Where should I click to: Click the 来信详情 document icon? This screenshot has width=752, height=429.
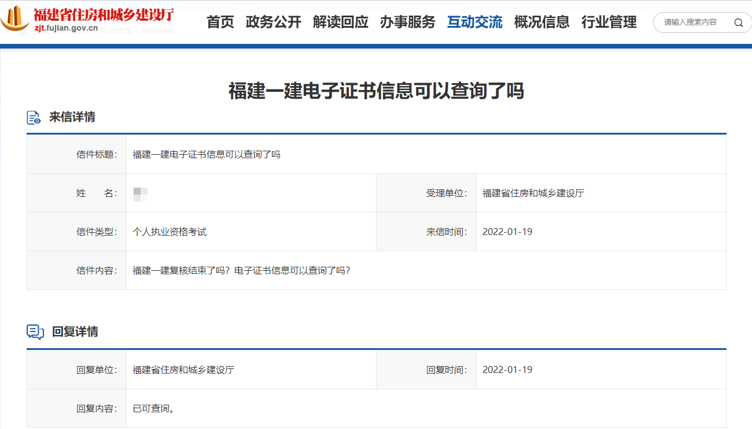pyautogui.click(x=34, y=117)
